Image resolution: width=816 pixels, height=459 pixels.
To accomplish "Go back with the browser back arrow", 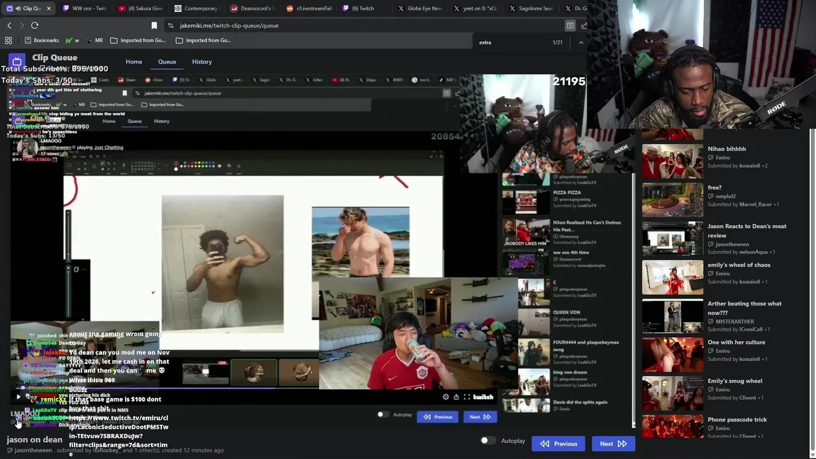I will (9, 25).
